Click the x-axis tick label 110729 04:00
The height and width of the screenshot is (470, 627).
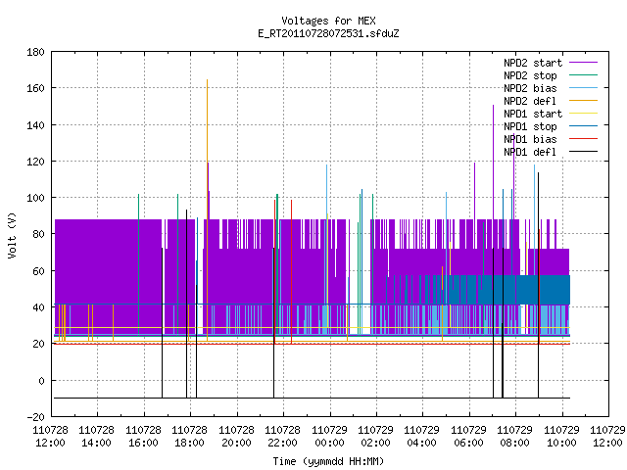click(421, 437)
